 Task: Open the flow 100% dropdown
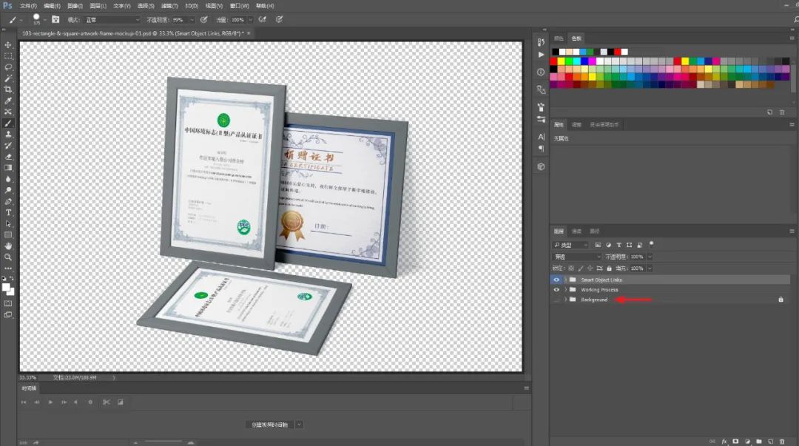(250, 20)
